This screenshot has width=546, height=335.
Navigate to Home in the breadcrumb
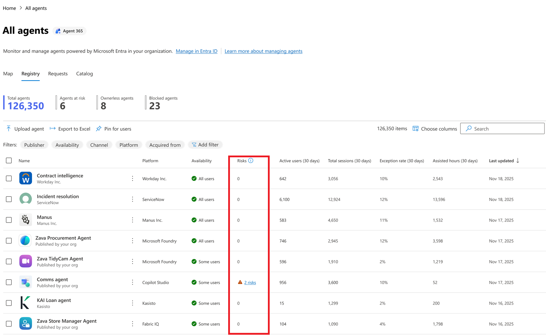9,8
